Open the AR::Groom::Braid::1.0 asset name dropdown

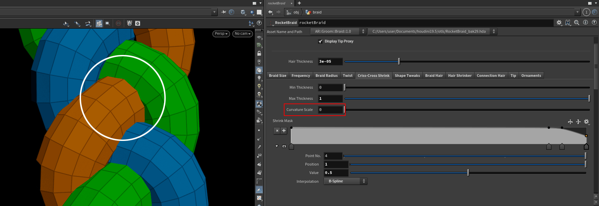point(338,31)
